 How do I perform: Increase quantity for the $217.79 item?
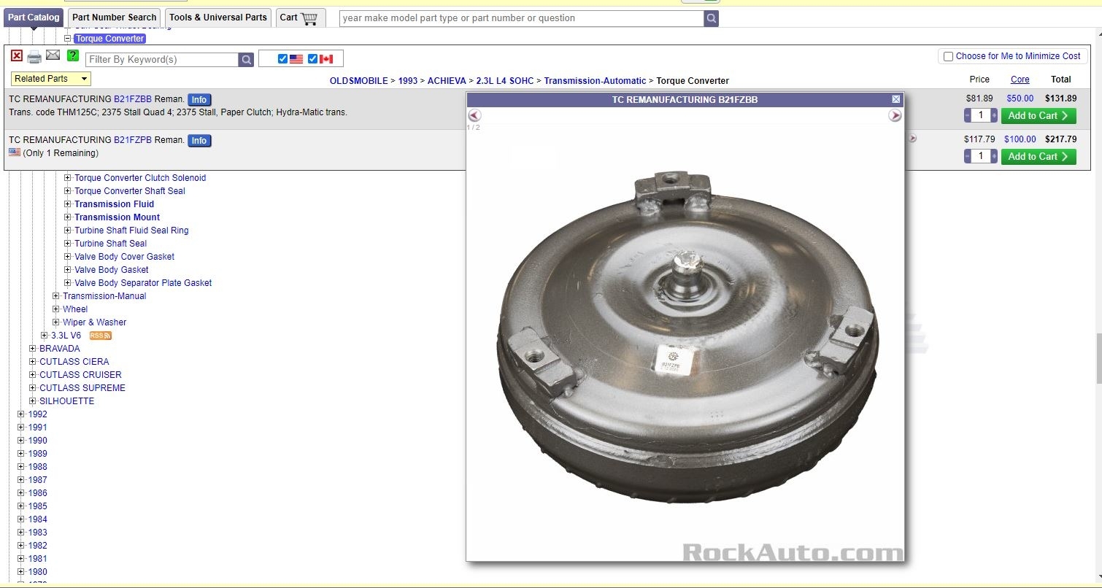pyautogui.click(x=994, y=156)
